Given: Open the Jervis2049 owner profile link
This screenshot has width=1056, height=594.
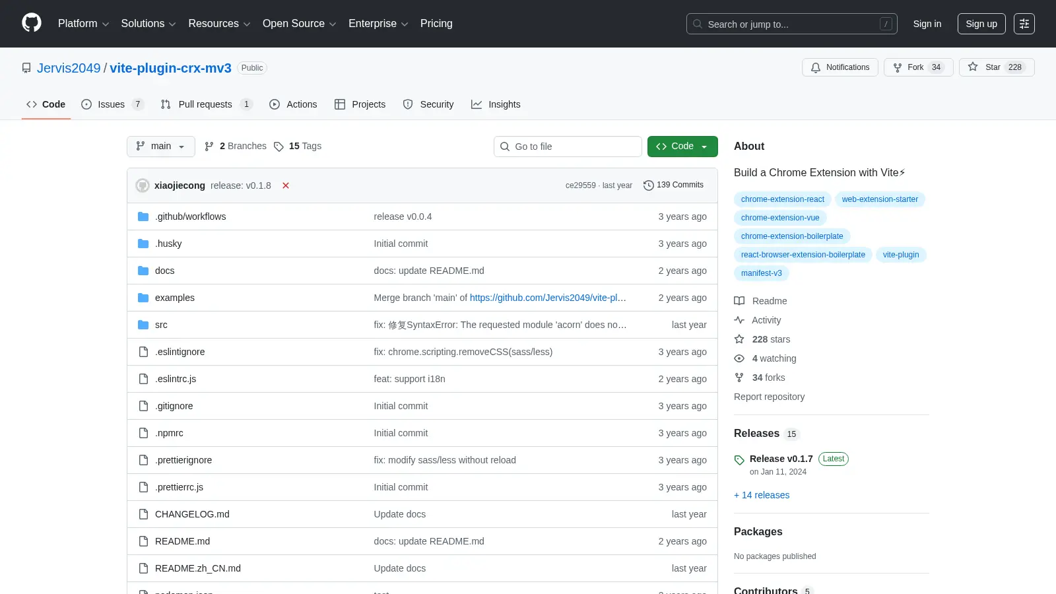Looking at the screenshot, I should click(x=69, y=68).
